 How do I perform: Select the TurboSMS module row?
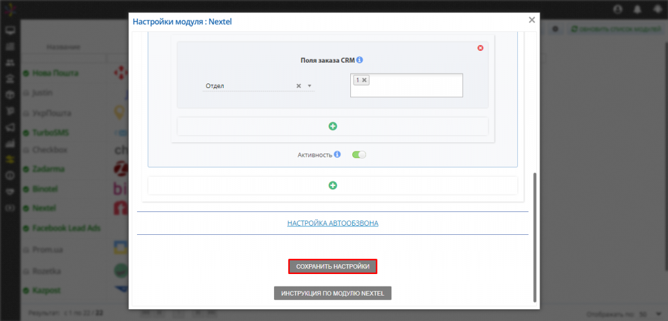[x=50, y=132]
